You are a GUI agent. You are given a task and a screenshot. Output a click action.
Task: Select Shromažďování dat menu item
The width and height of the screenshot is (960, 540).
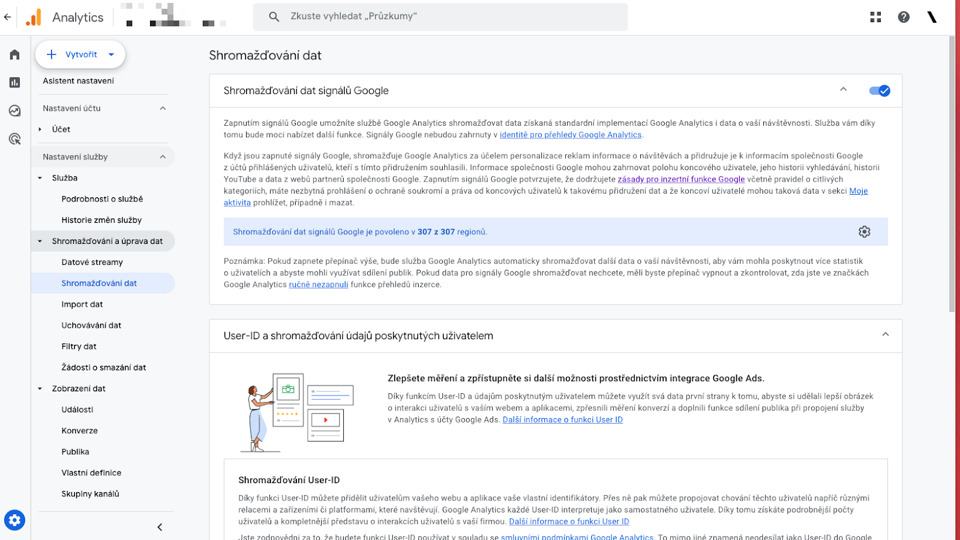pos(103,283)
